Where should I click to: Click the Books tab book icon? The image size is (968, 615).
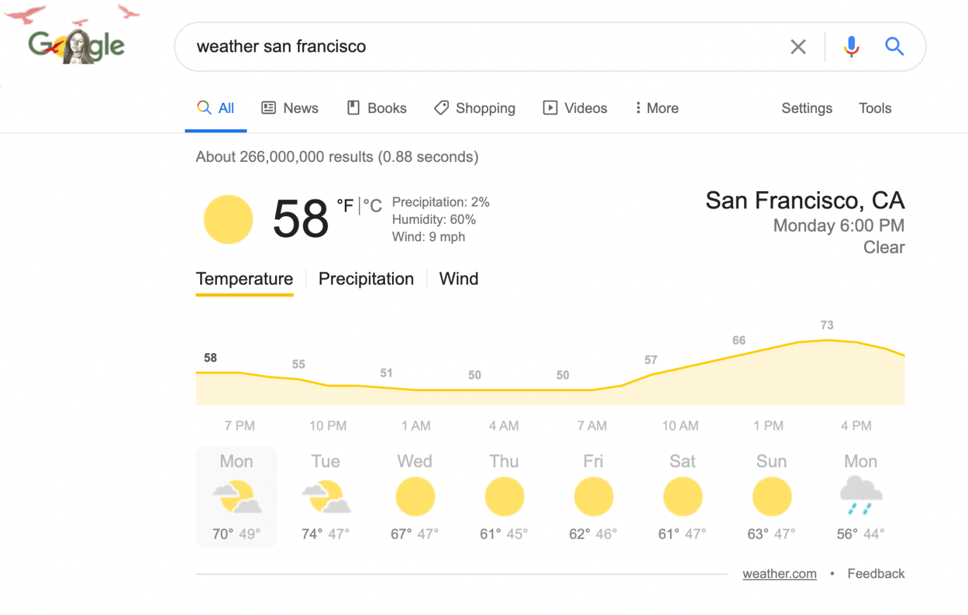[353, 108]
